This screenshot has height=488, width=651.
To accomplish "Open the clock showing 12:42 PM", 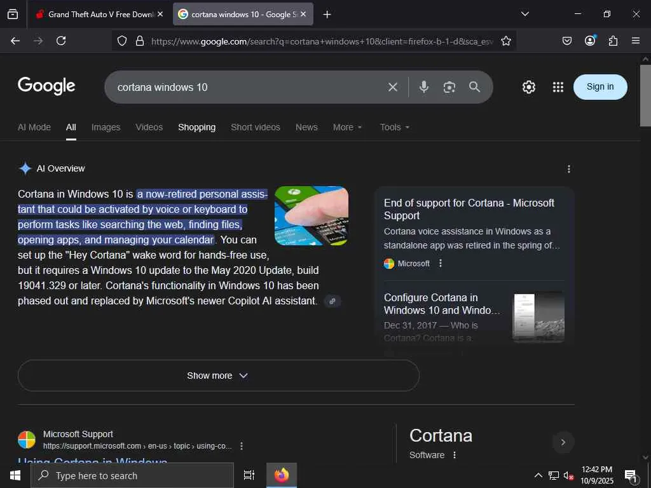I will [x=596, y=475].
